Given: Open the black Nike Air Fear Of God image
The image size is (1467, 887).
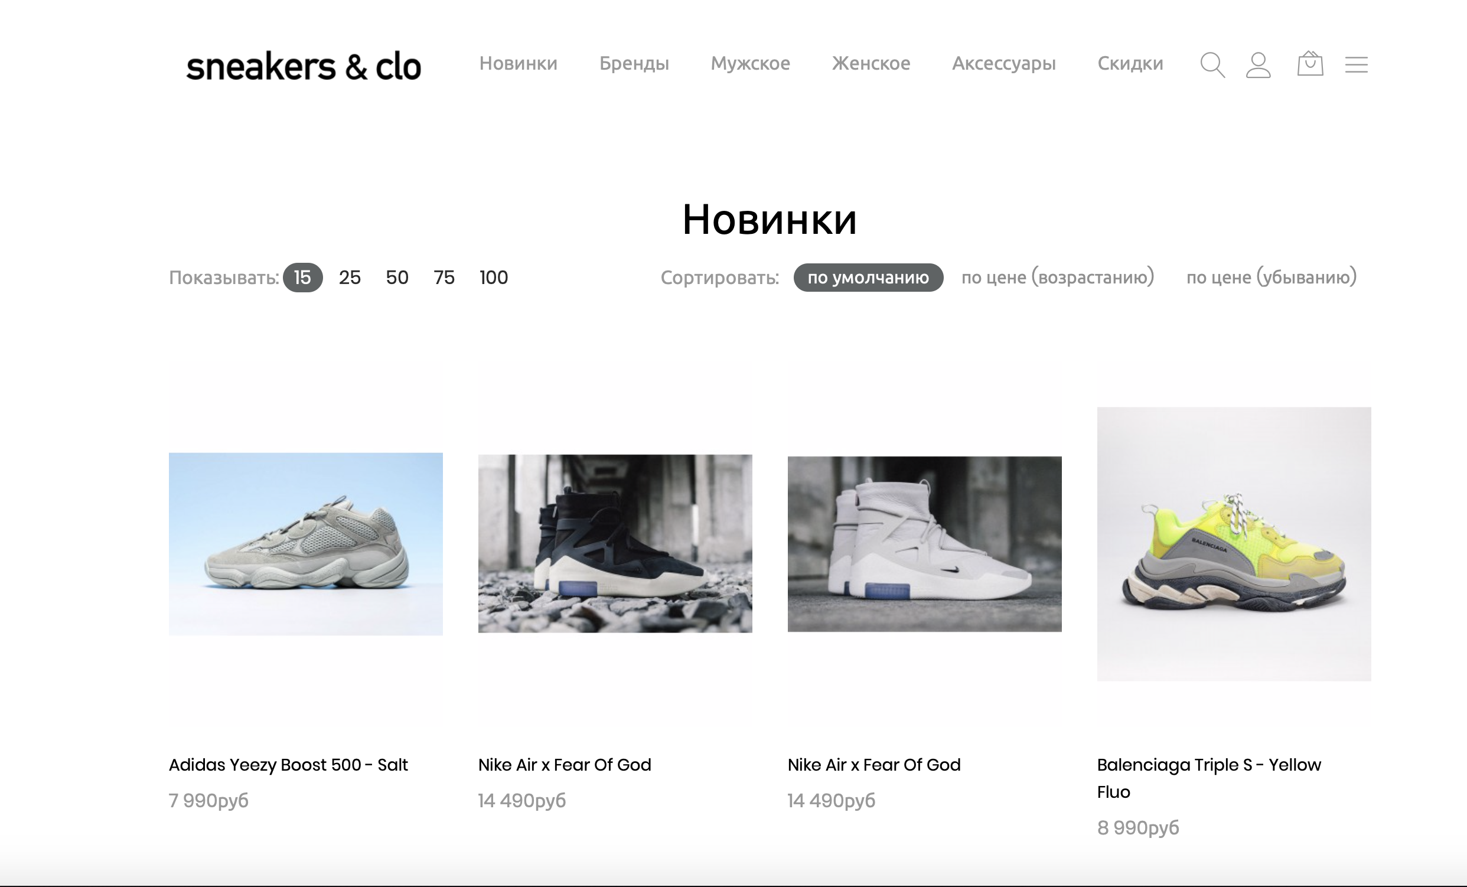Looking at the screenshot, I should coord(615,543).
